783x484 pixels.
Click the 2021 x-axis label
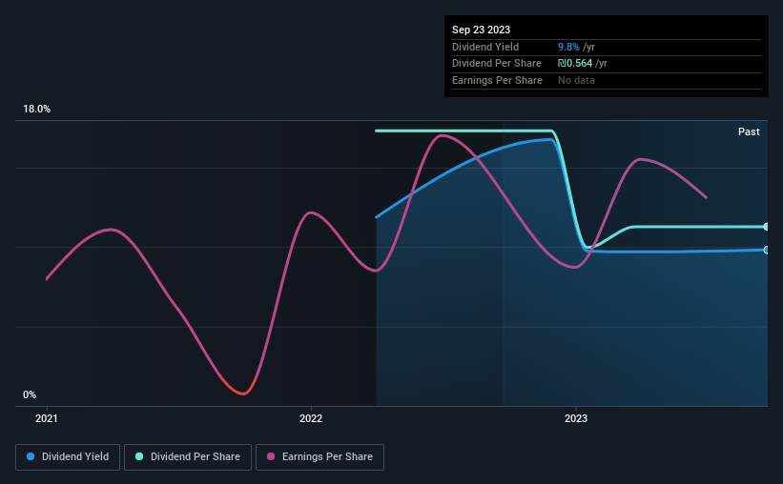click(x=47, y=418)
